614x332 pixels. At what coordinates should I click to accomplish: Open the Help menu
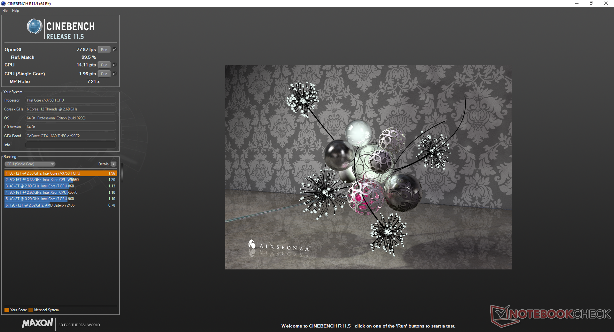pyautogui.click(x=15, y=11)
